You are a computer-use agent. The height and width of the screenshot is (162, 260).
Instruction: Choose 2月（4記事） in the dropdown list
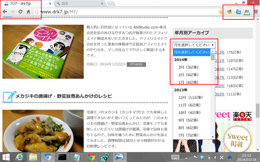192,75
